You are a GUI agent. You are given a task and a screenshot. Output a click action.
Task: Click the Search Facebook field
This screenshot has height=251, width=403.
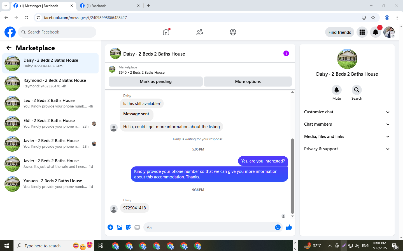tap(57, 32)
